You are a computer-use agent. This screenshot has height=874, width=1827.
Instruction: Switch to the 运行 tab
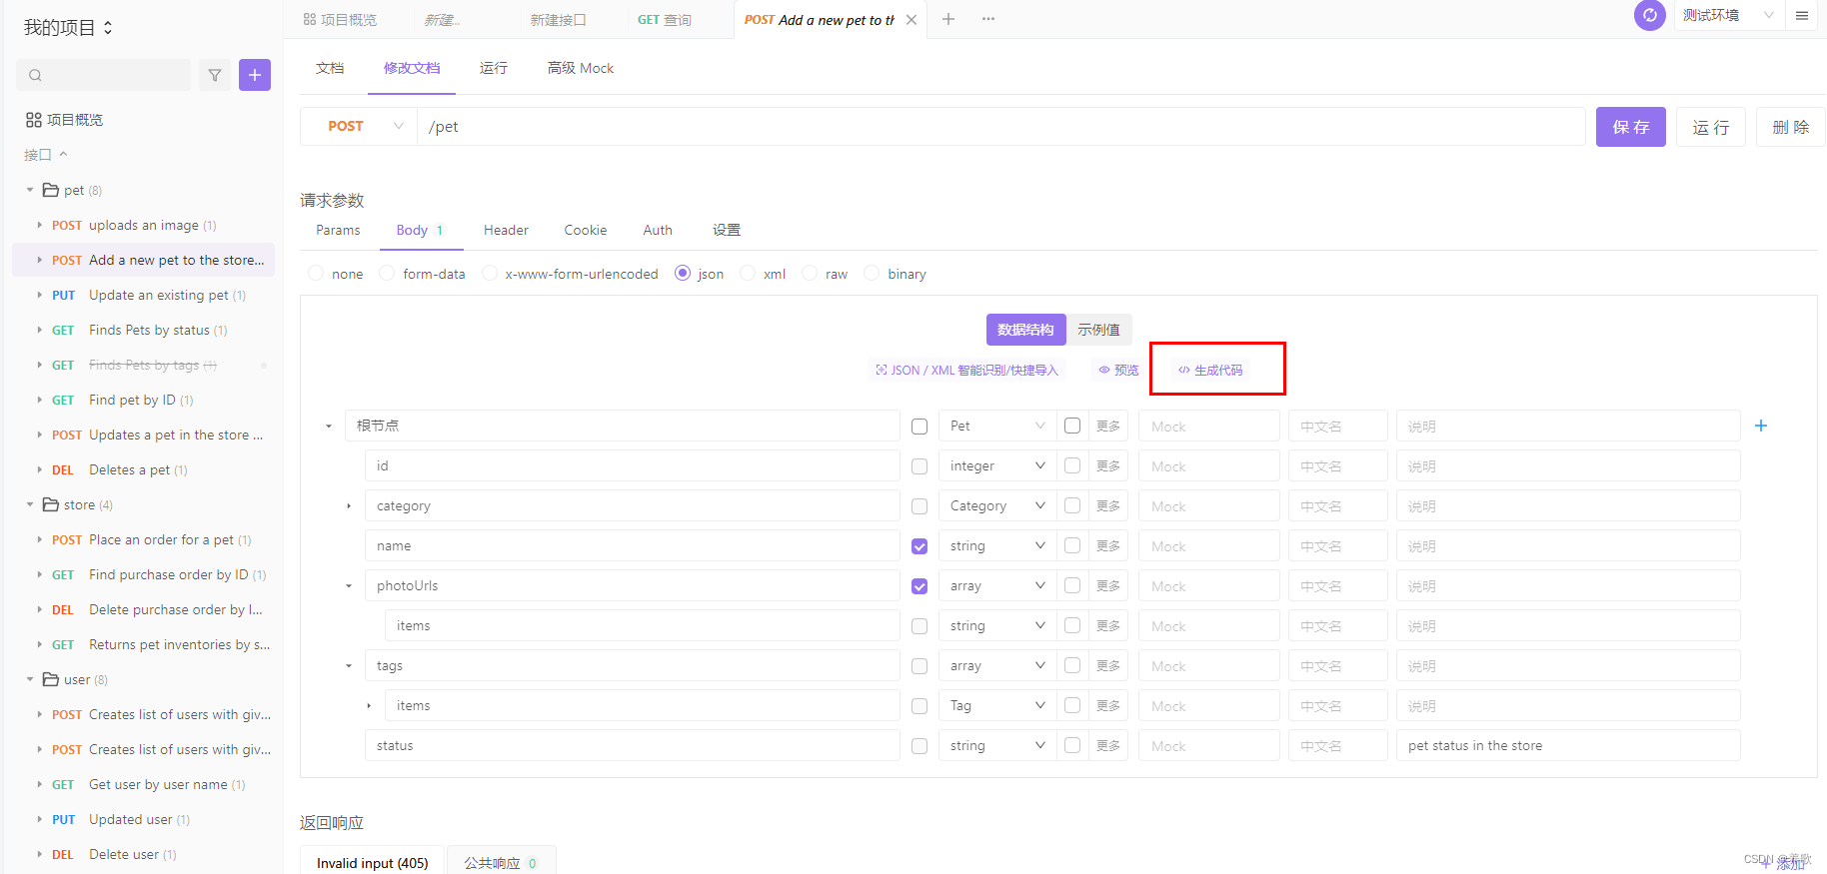pos(494,68)
